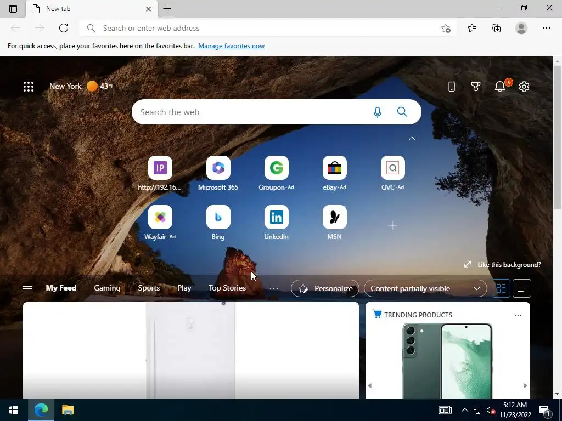562x421 pixels.
Task: Show more feed categories ellipsis
Action: pos(274,288)
